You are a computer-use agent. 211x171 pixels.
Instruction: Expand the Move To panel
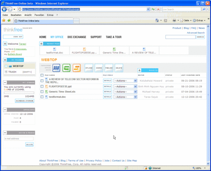[139, 70]
